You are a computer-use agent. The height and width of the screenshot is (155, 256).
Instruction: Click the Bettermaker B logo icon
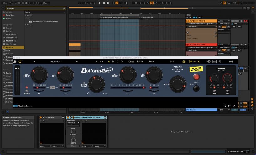pos(15,61)
